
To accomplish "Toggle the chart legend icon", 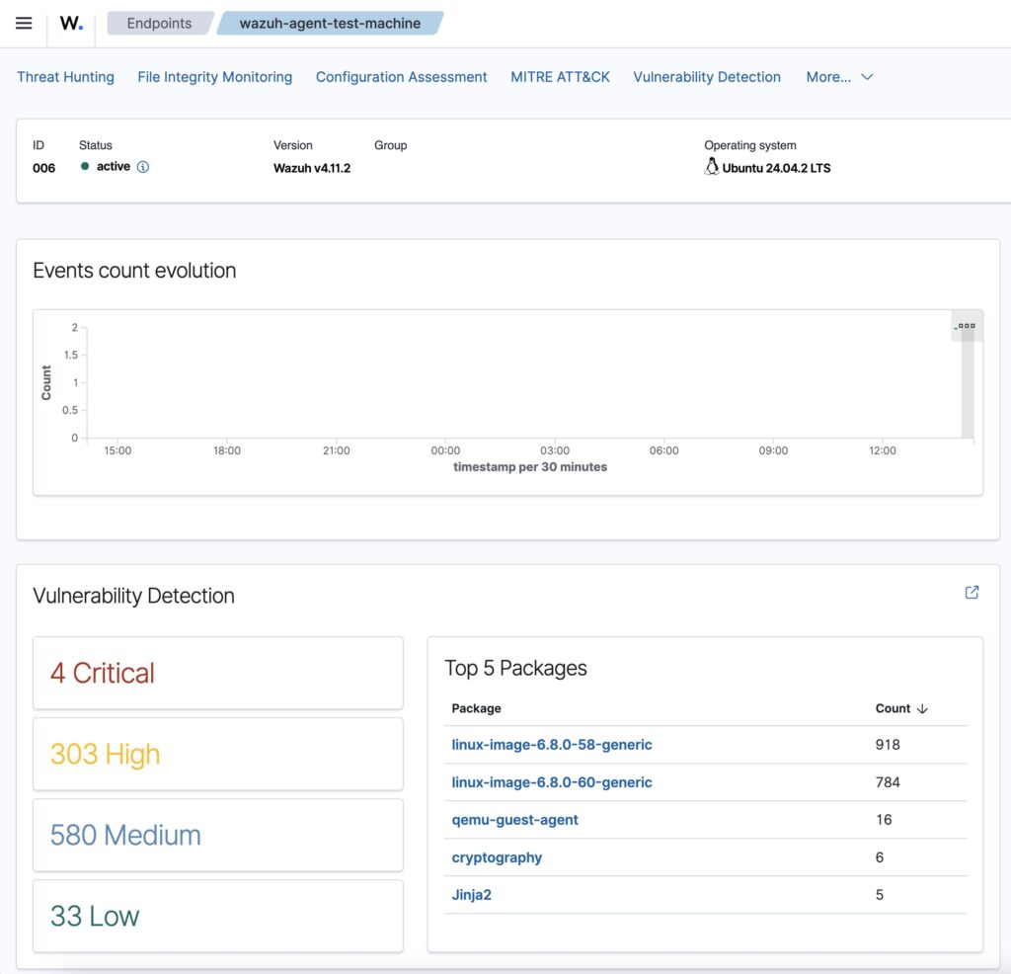I will (x=966, y=326).
